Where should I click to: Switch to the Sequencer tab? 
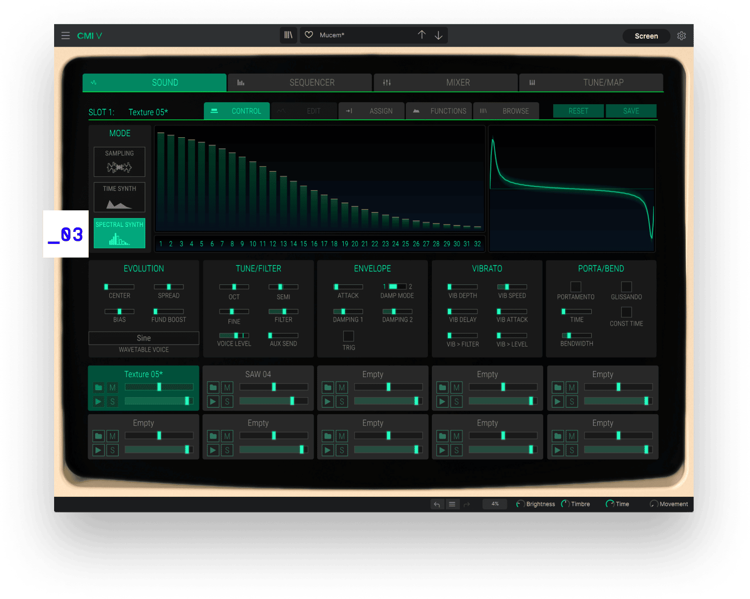pyautogui.click(x=300, y=83)
